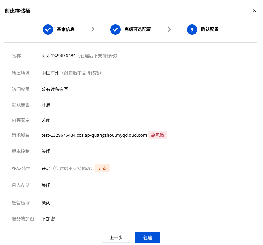Select the request domain URL text
The width and height of the screenshot is (263, 245).
pyautogui.click(x=94, y=135)
